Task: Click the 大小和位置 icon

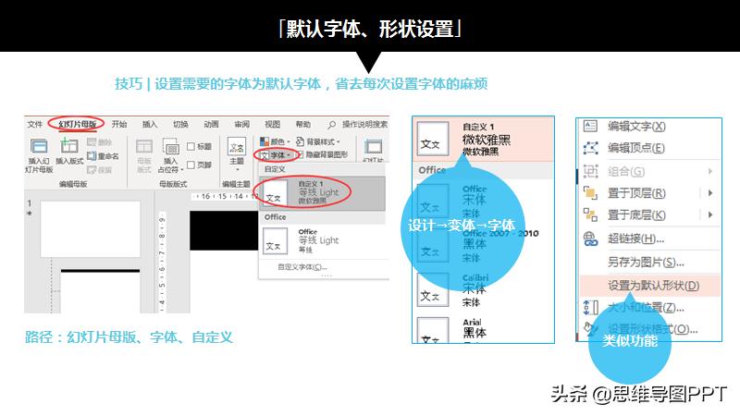Action: [590, 308]
